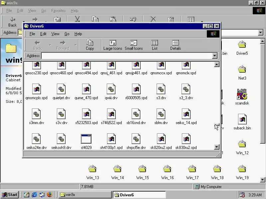Open the View menu in Driver6
266x199 pixels.
coord(55,34)
